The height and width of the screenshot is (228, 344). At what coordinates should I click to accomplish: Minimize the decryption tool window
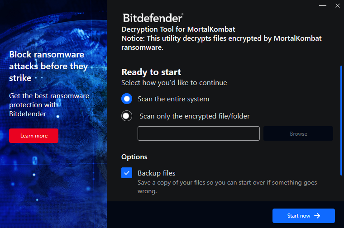323,6
